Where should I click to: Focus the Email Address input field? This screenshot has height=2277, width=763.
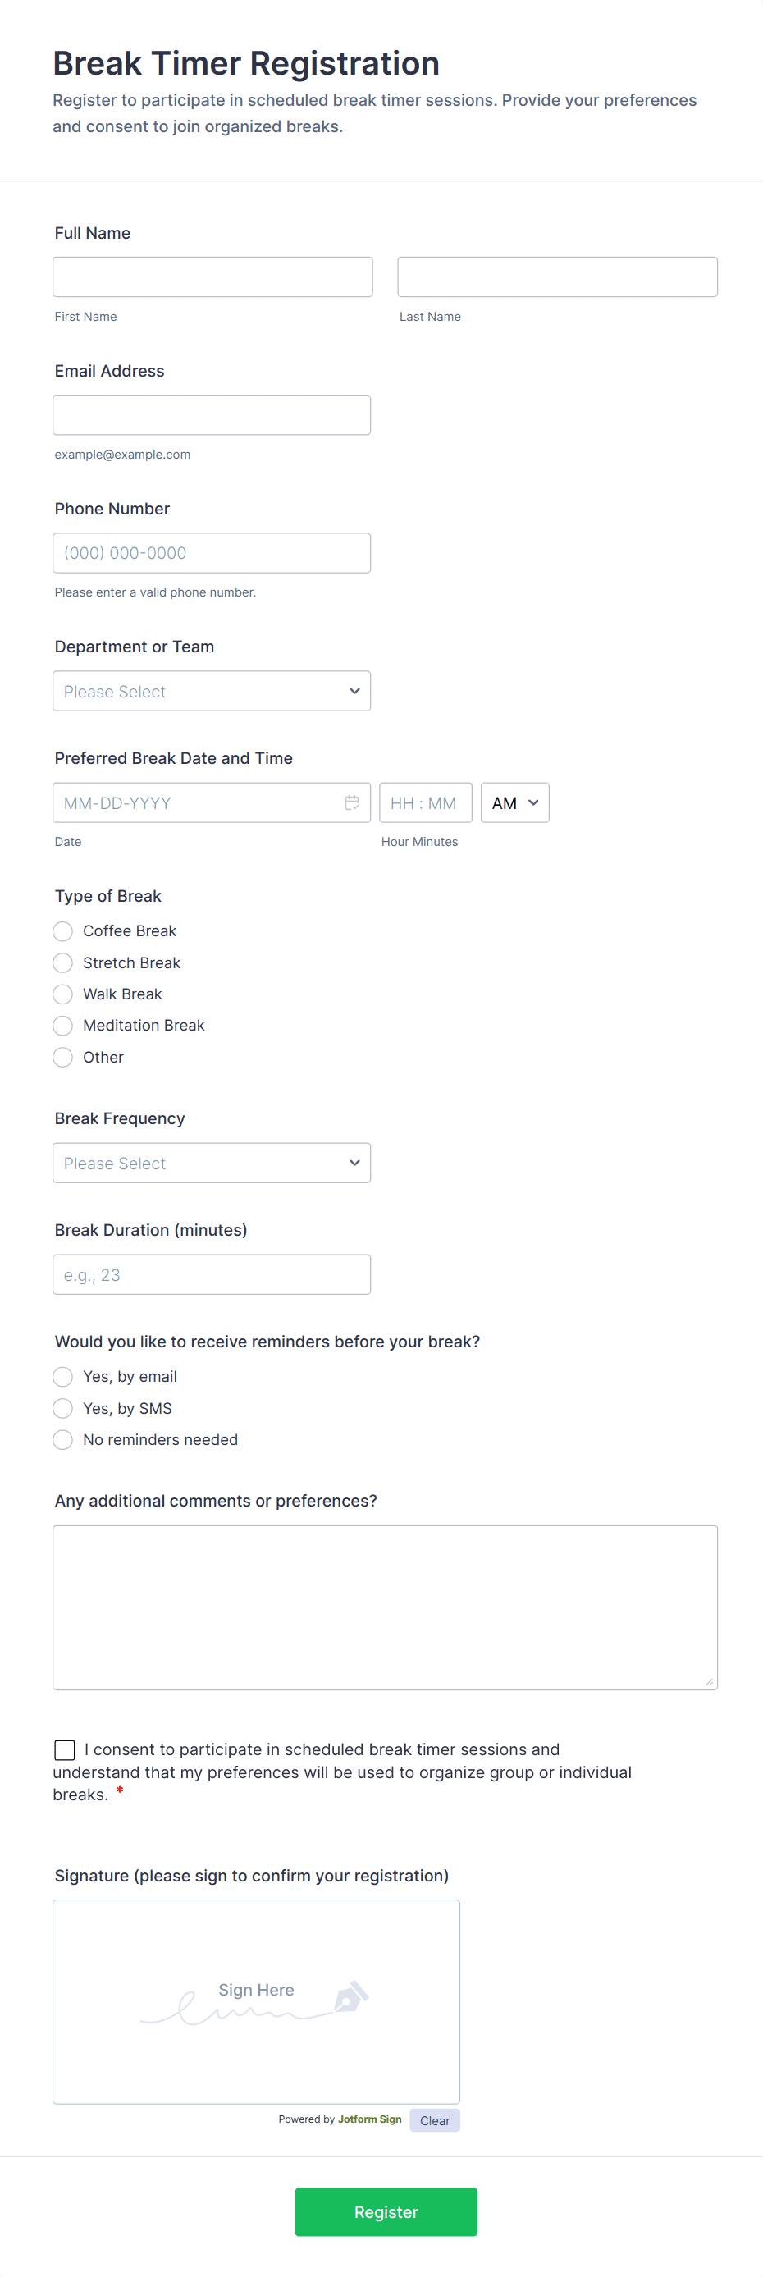[x=212, y=414]
